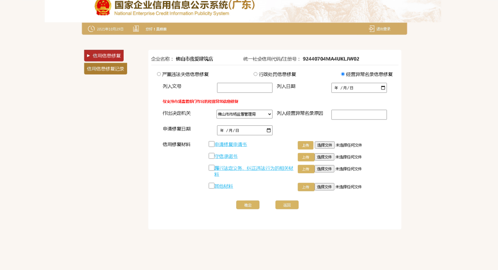The image size is (498, 270).
Task: Open the 信用信息修复记录 sidebar menu item
Action: [x=106, y=69]
